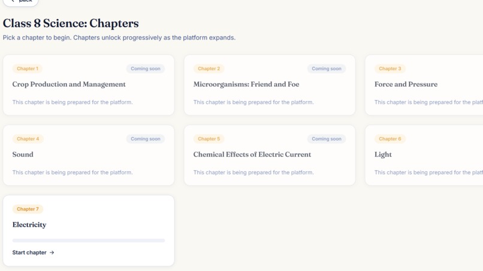483x271 pixels.
Task: Click the Chapter 1 badge
Action: [28, 69]
